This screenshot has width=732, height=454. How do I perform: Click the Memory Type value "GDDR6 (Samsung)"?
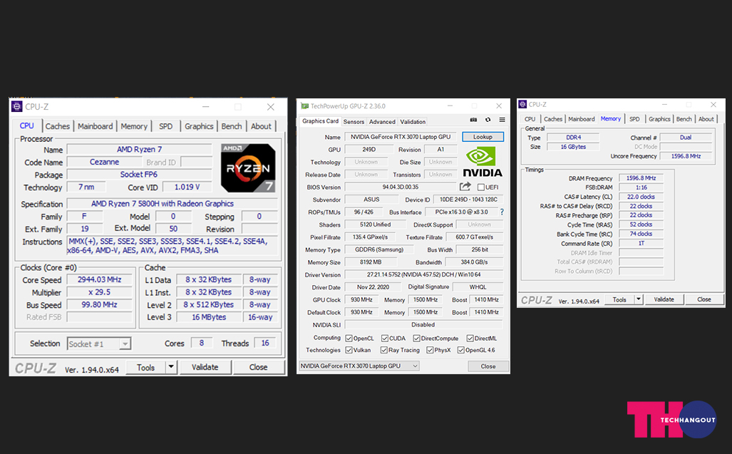379,249
